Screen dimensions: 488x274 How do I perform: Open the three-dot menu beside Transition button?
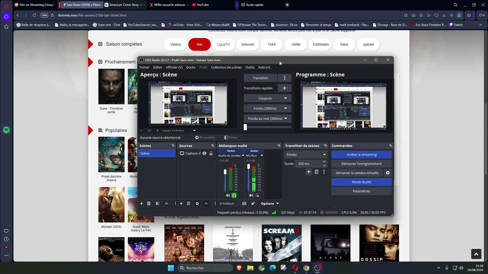(x=284, y=78)
